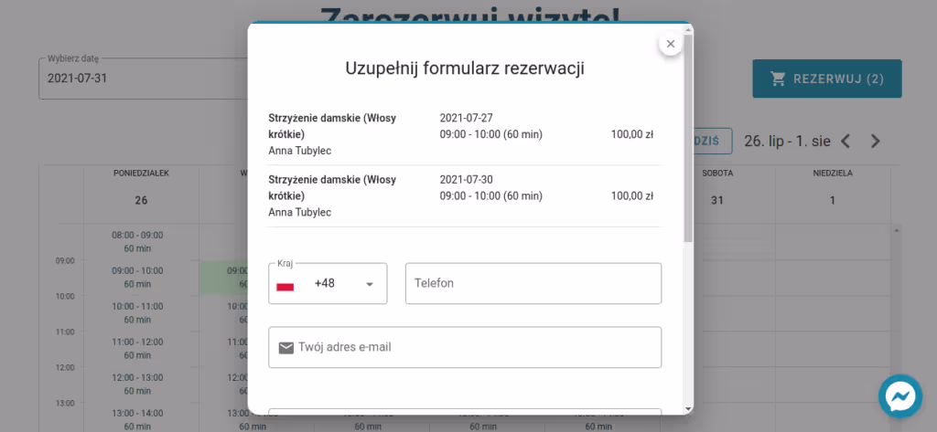Advance to next week with right chevron
The image size is (937, 432).
(875, 141)
